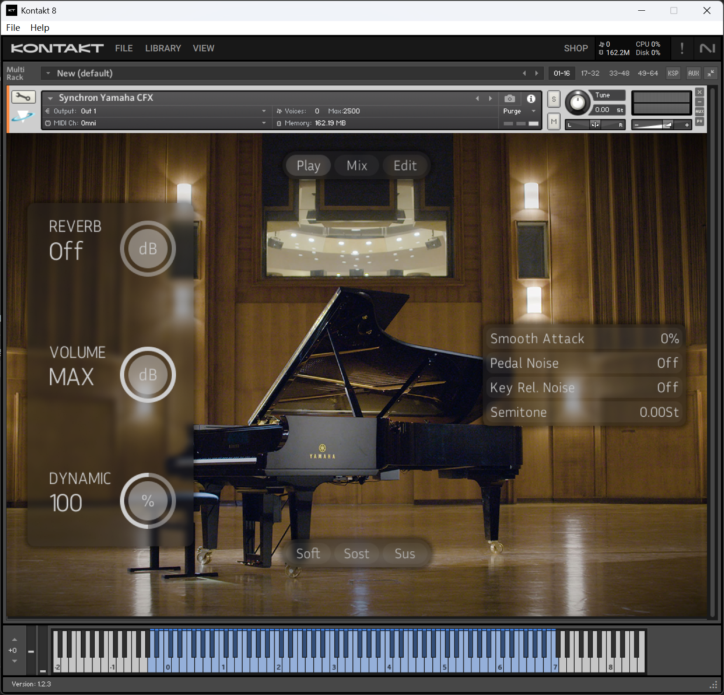724x695 pixels.
Task: Go to previous instrument with left arrow
Action: click(477, 98)
